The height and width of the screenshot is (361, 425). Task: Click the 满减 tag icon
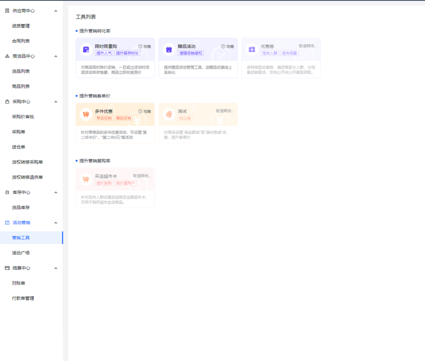169,115
